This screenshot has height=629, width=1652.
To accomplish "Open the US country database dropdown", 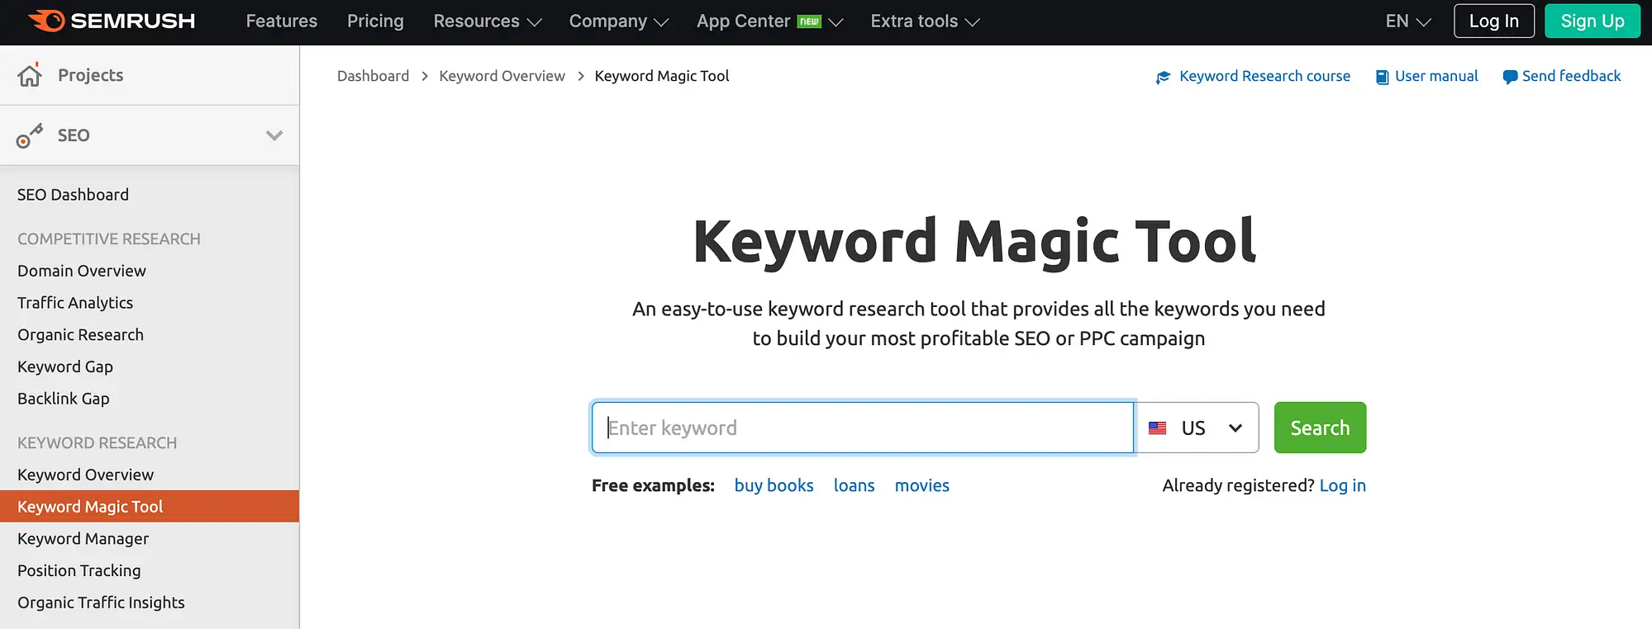I will tap(1197, 428).
